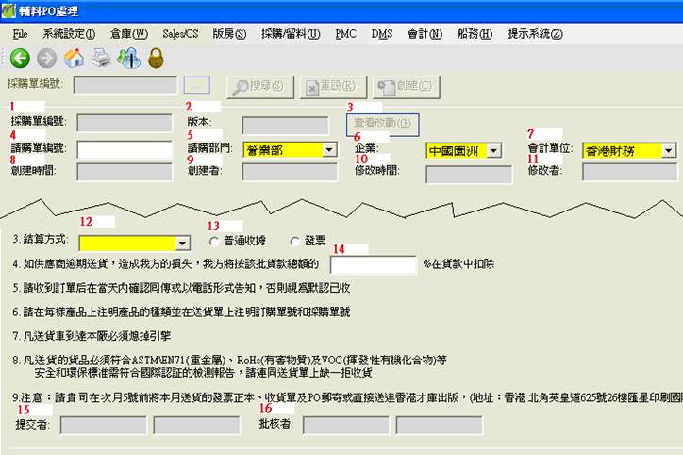Click the padlock lock icon

tap(156, 59)
